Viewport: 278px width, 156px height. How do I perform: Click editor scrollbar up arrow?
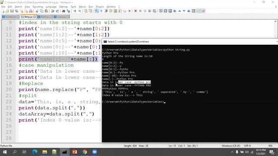(x=275, y=21)
